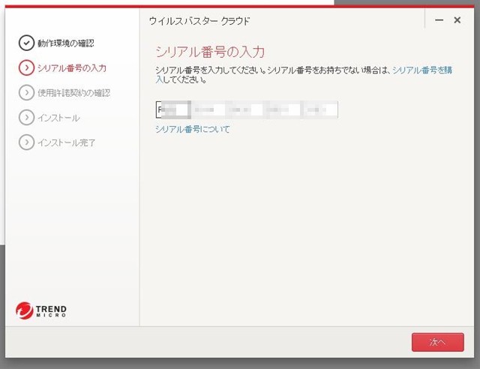Close the ウイルスバスター クラウド installer

click(x=457, y=20)
